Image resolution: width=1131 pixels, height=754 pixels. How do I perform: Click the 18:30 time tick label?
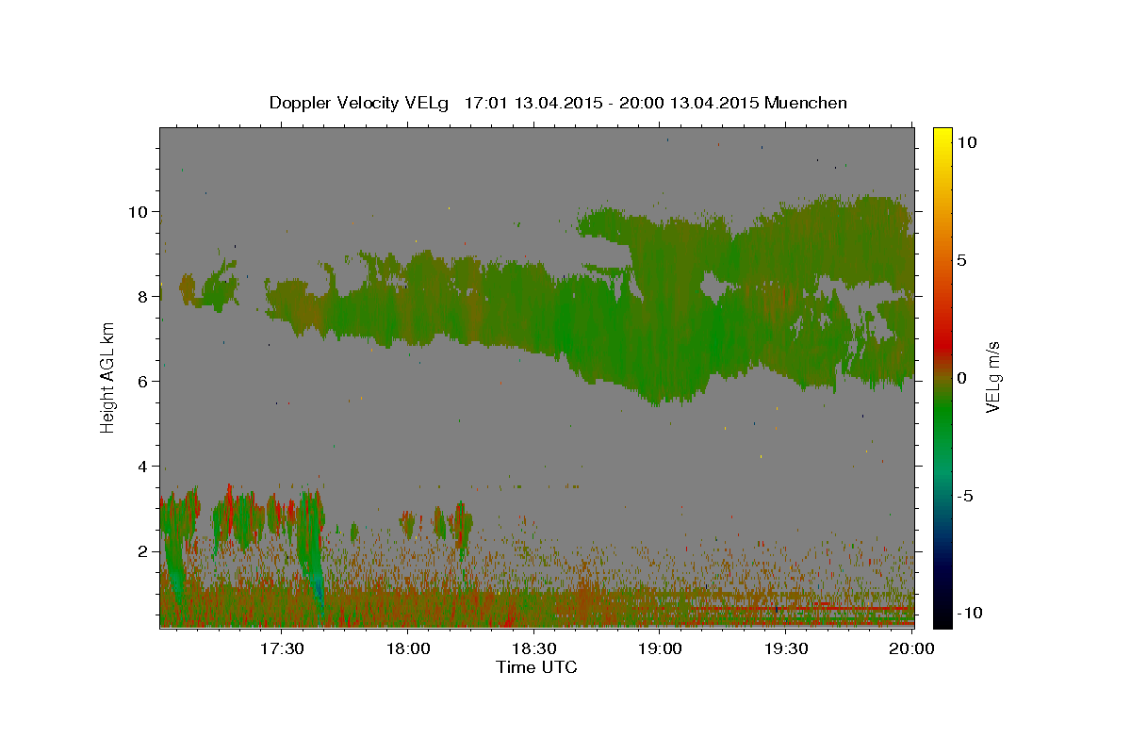pyautogui.click(x=533, y=648)
